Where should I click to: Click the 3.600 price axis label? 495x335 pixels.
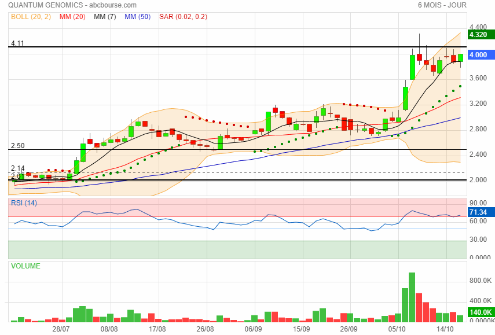[478, 78]
